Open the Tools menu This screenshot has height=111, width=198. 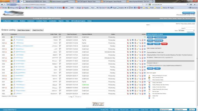pos(67,21)
